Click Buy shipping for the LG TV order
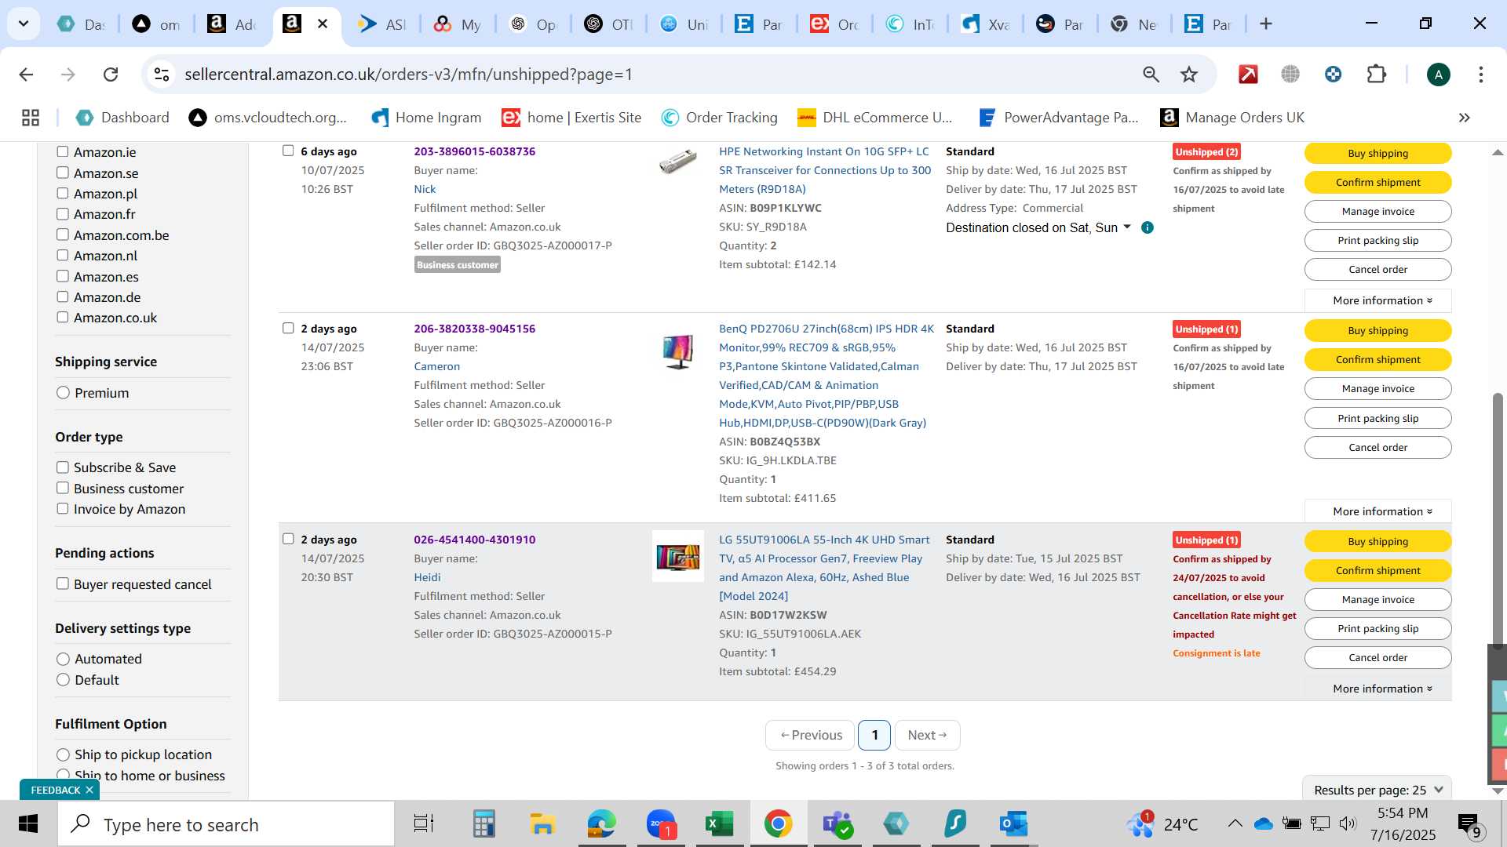This screenshot has width=1507, height=847. point(1377,541)
